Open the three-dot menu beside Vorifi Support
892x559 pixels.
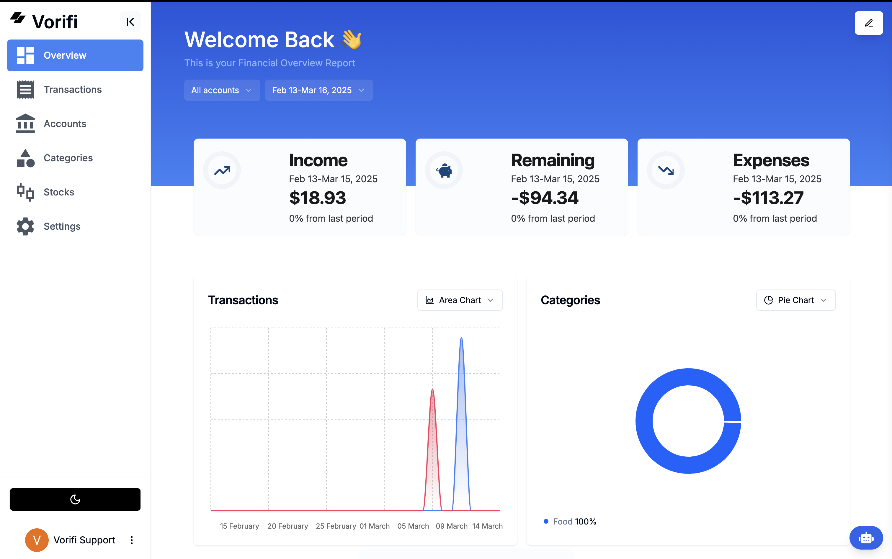tap(132, 540)
